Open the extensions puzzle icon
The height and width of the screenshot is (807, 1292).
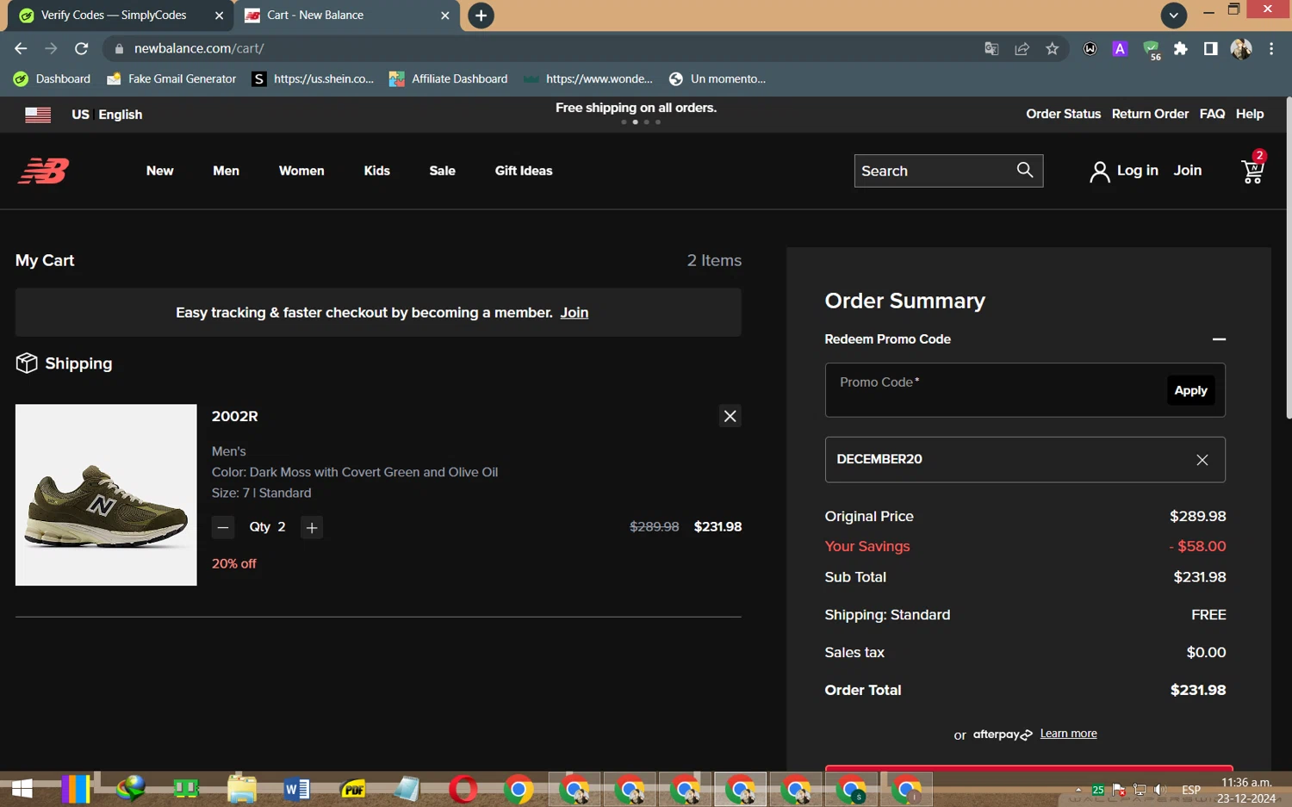[1181, 49]
